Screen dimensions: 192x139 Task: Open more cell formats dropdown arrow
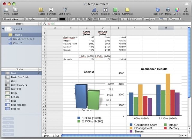(x=140, y=19)
